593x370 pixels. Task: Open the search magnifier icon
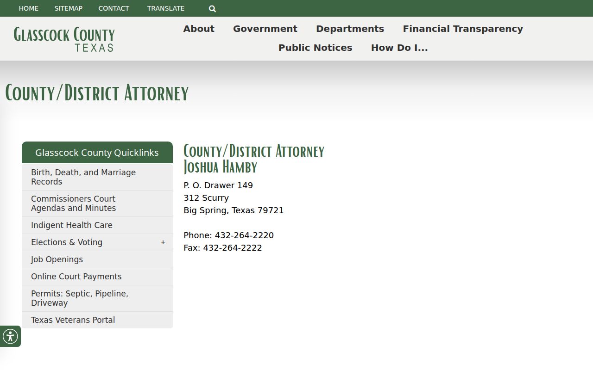[x=212, y=8]
